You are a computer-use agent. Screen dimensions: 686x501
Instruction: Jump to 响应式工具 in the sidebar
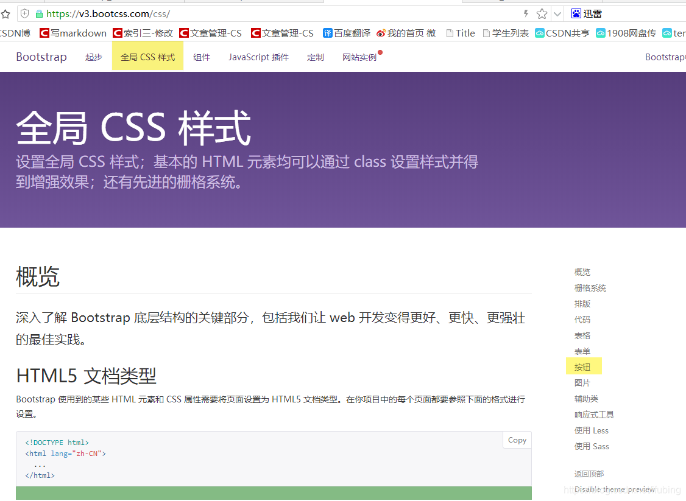click(594, 415)
